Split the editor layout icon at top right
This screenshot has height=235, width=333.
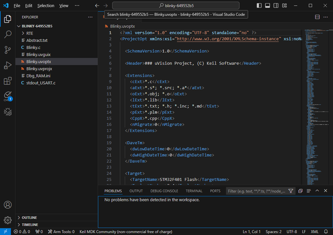[317, 17]
